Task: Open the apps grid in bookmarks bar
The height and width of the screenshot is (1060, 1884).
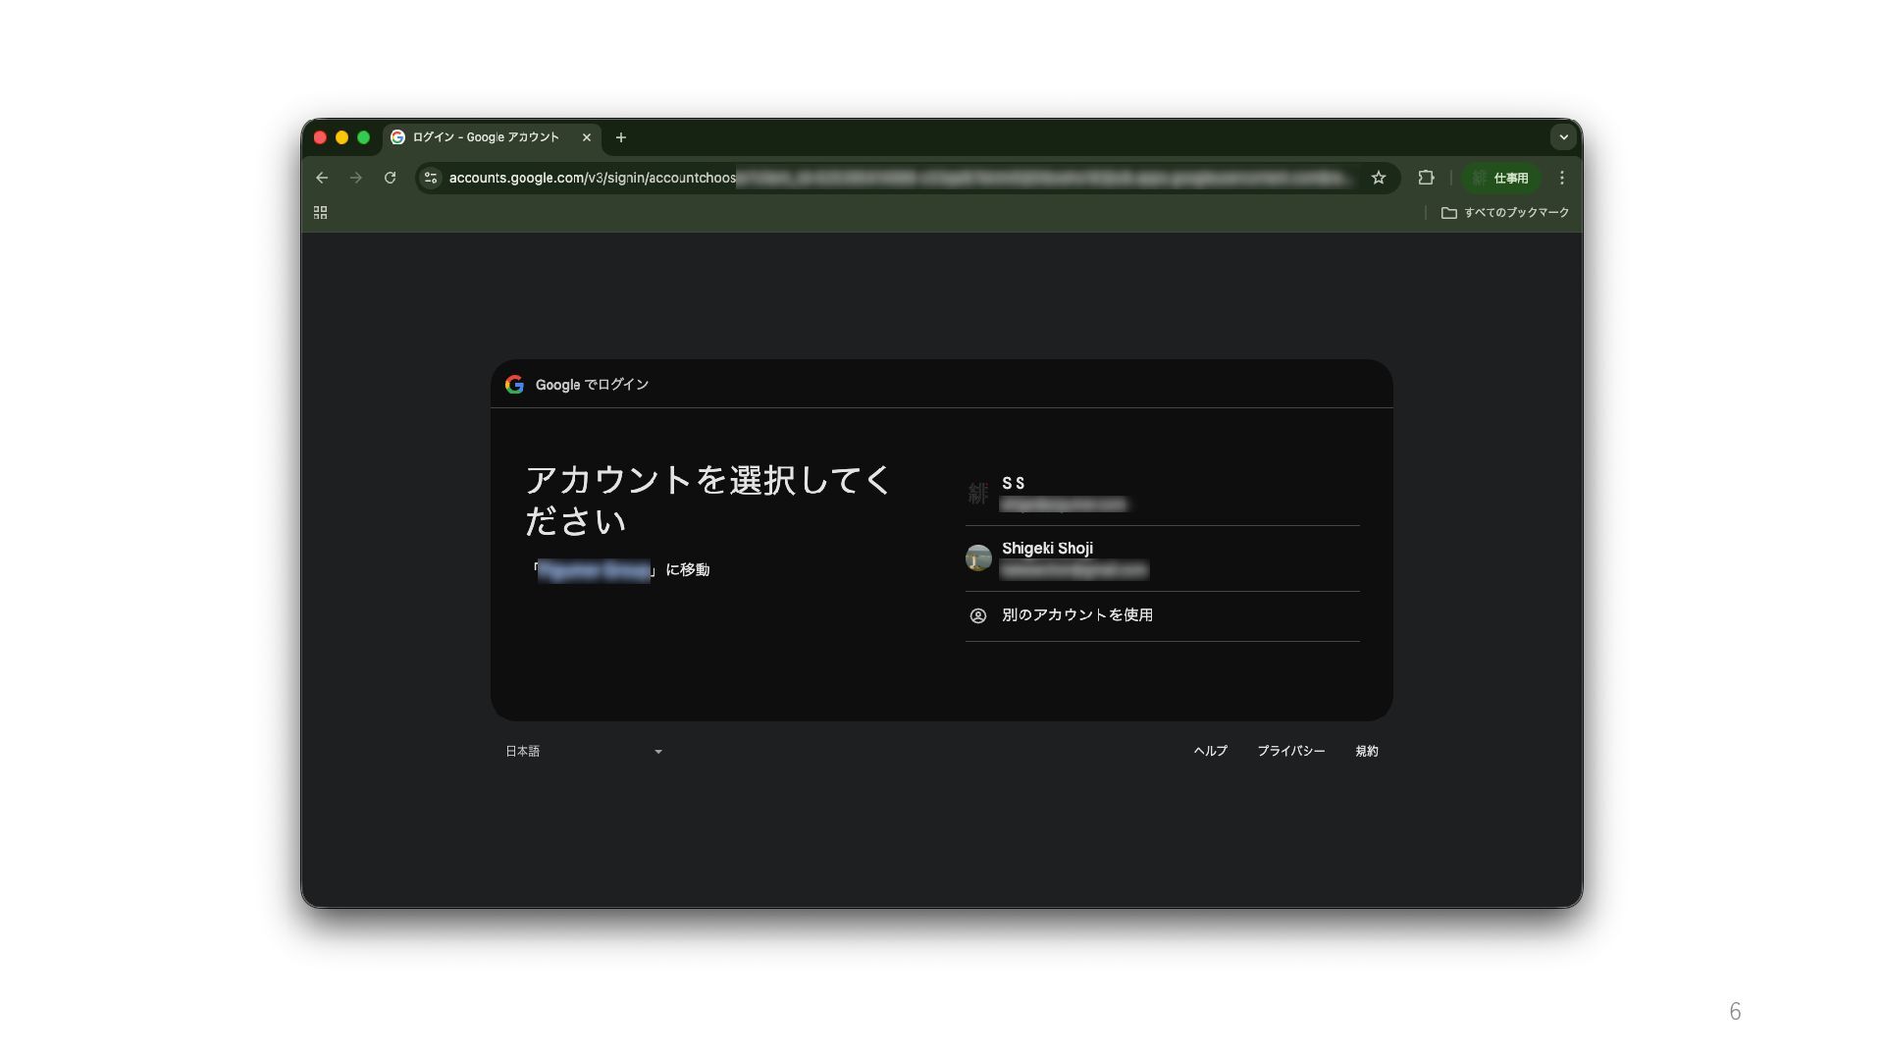Action: [x=320, y=212]
